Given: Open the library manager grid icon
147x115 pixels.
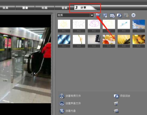Looking at the screenshot, I should [112, 16].
